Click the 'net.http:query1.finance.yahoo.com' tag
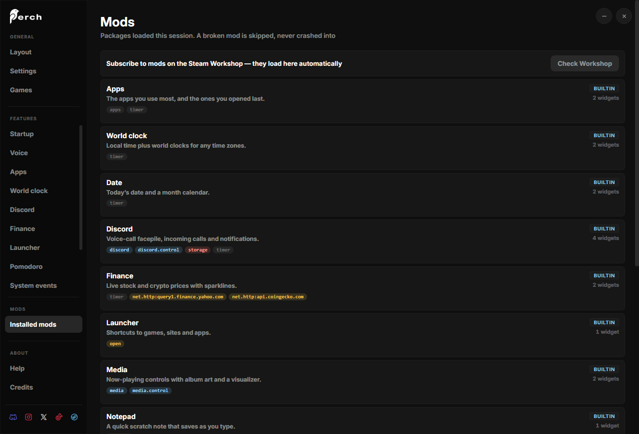Image resolution: width=639 pixels, height=434 pixels. [x=178, y=297]
